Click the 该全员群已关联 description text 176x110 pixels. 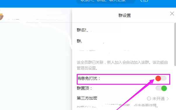[x=122, y=65]
